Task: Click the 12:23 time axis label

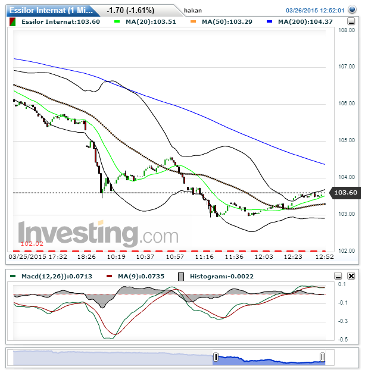Action: pyautogui.click(x=293, y=257)
